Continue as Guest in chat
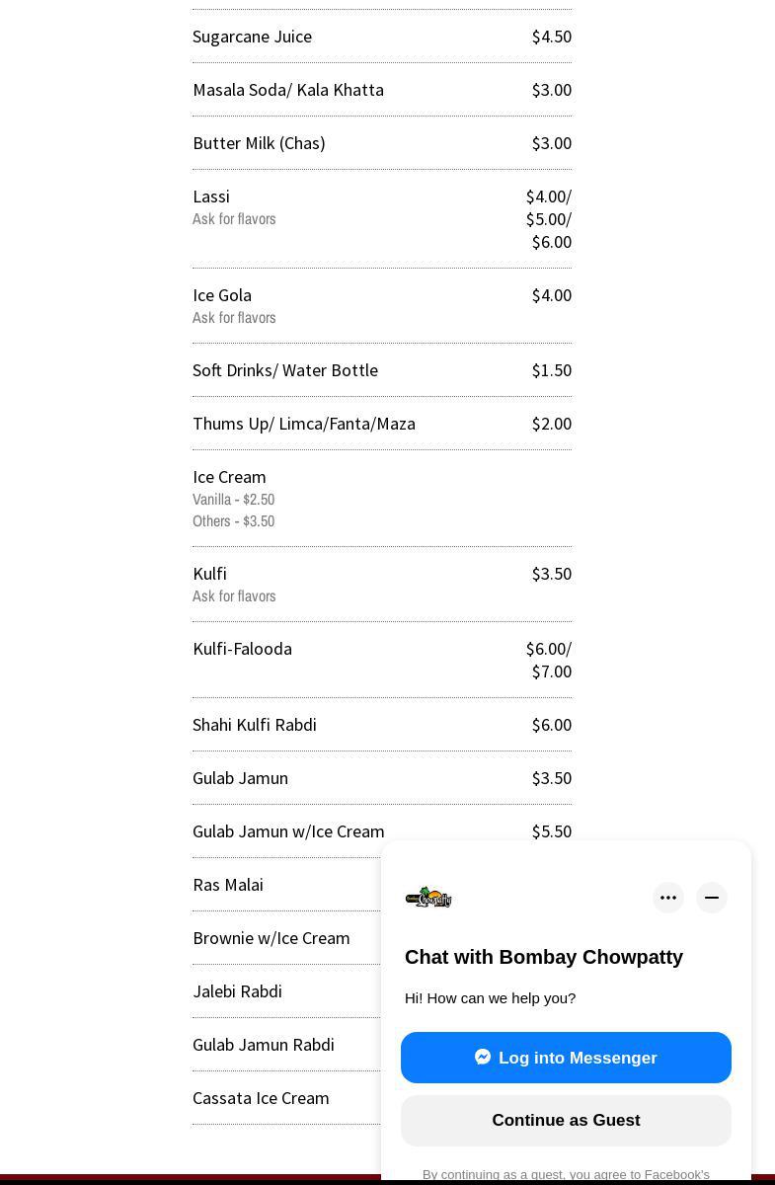The image size is (775, 1185). click(566, 1120)
